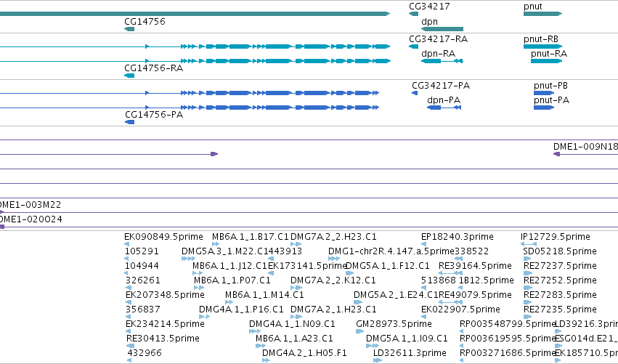Select the CG34217 gene arrow glyph
618x364 pixels.
tap(413, 14)
